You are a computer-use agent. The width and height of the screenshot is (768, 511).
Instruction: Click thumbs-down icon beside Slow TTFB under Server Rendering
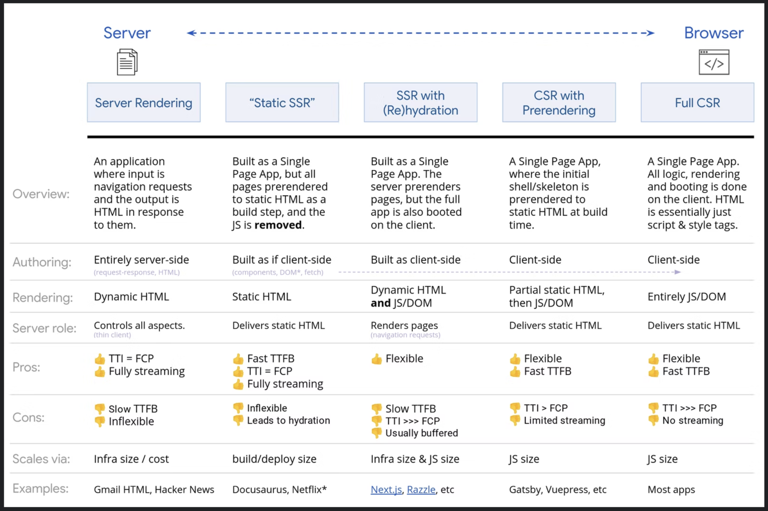[100, 409]
